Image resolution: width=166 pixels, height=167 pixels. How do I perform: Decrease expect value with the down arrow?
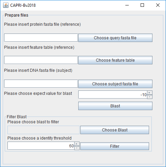[x=150, y=97]
